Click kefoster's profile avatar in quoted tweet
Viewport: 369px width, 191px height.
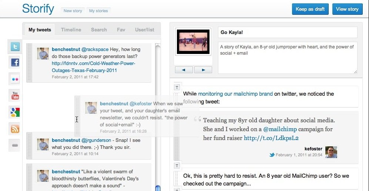point(331,152)
